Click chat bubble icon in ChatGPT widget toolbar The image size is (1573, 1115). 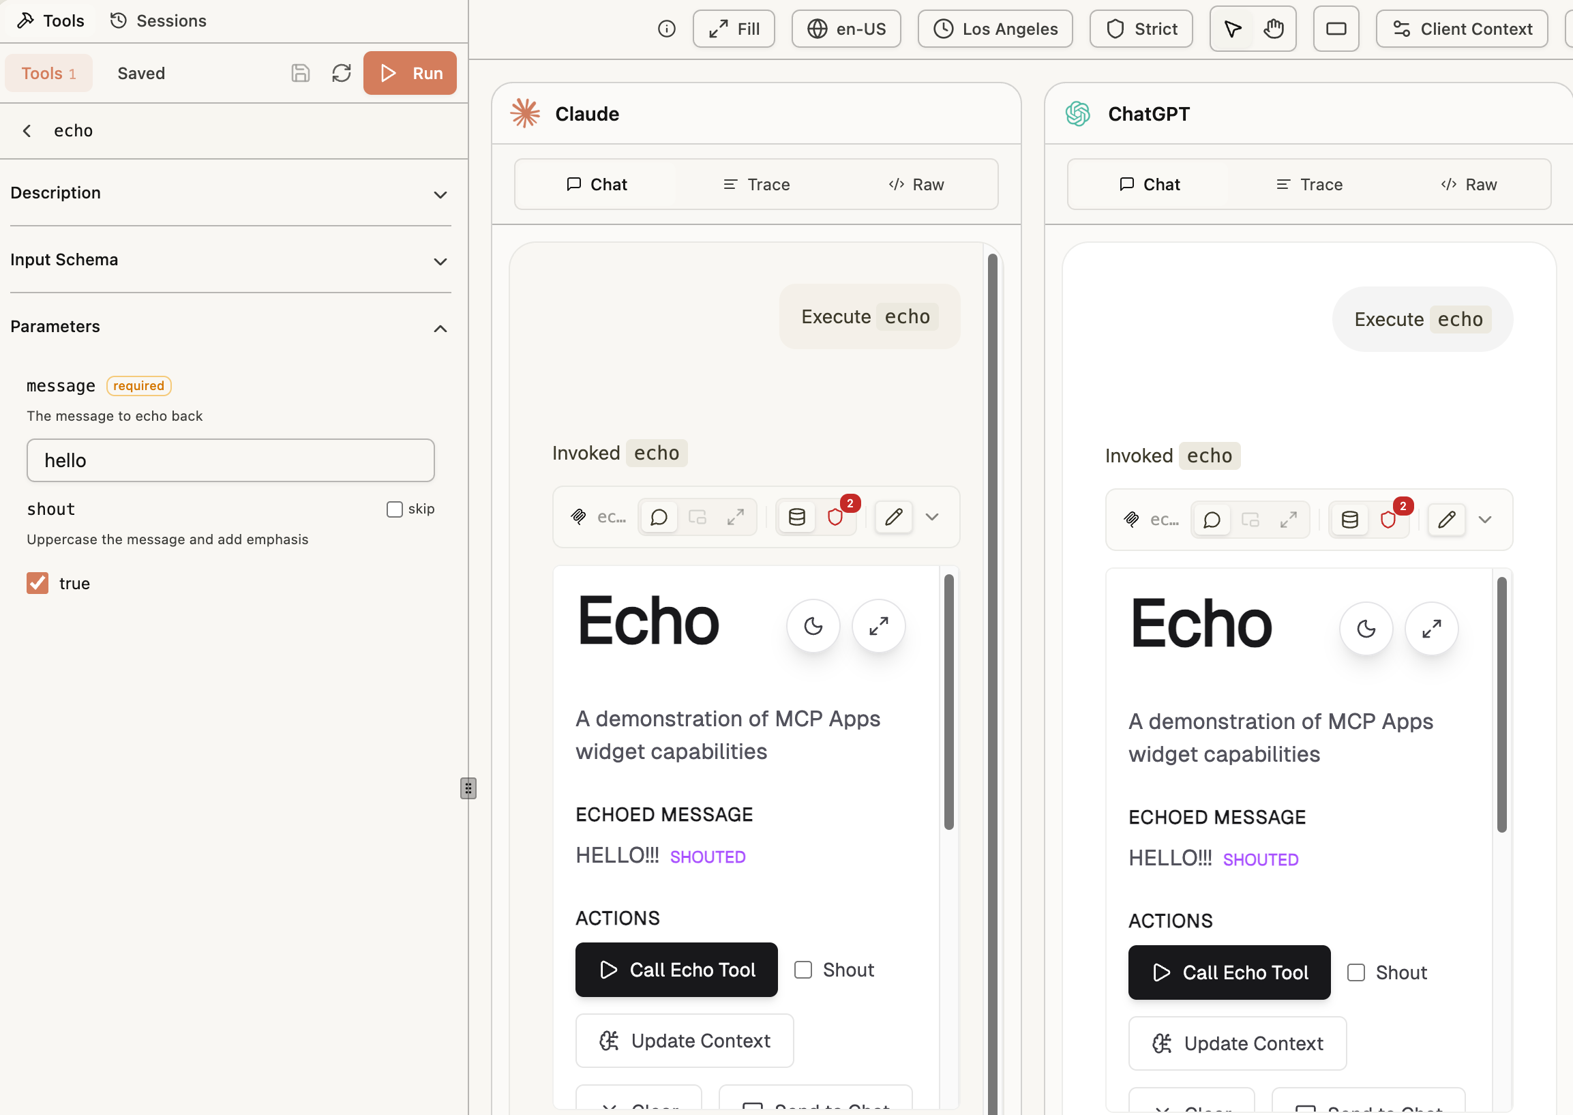tap(1212, 520)
